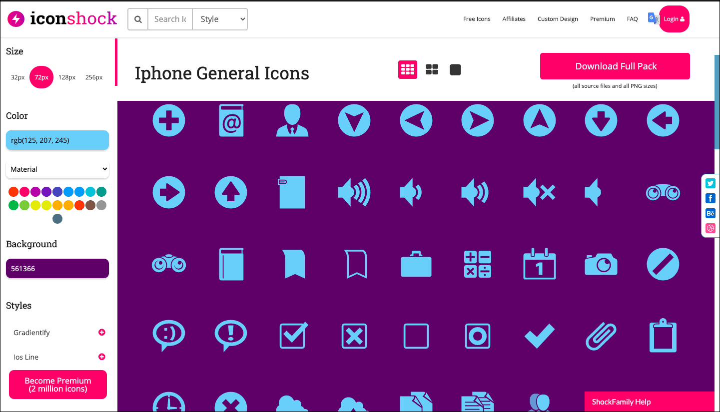Click the muted speaker icon with X
This screenshot has width=720, height=412.
[539, 192]
